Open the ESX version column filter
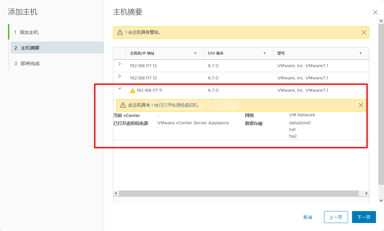384x231 pixels. 265,54
